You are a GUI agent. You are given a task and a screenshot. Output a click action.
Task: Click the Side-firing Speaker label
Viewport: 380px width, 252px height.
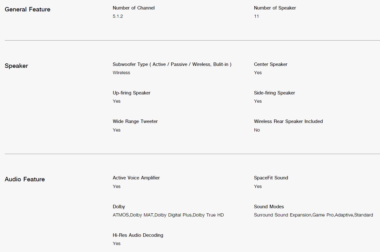274,93
